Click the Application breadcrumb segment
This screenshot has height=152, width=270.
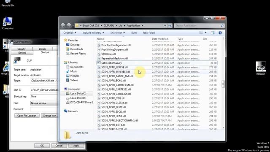(x=133, y=25)
